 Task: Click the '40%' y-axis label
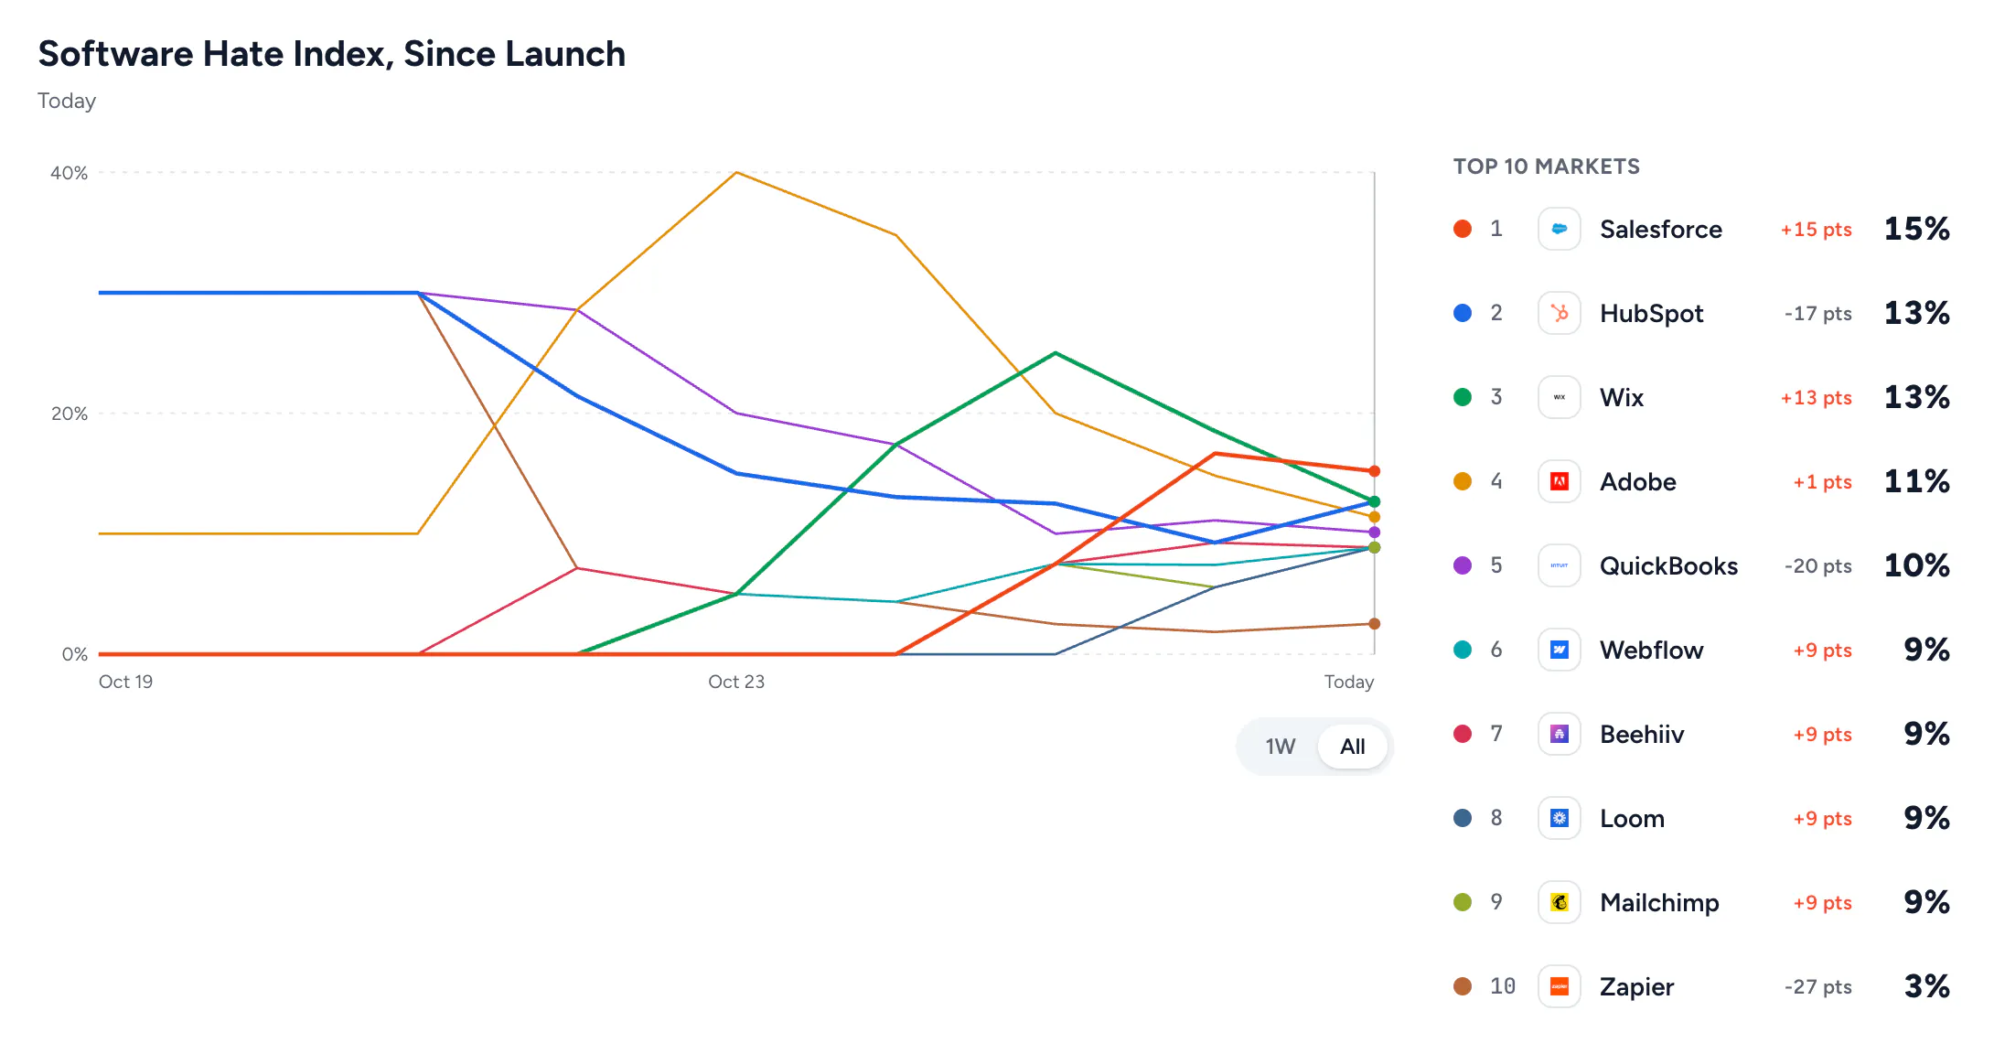pos(69,173)
